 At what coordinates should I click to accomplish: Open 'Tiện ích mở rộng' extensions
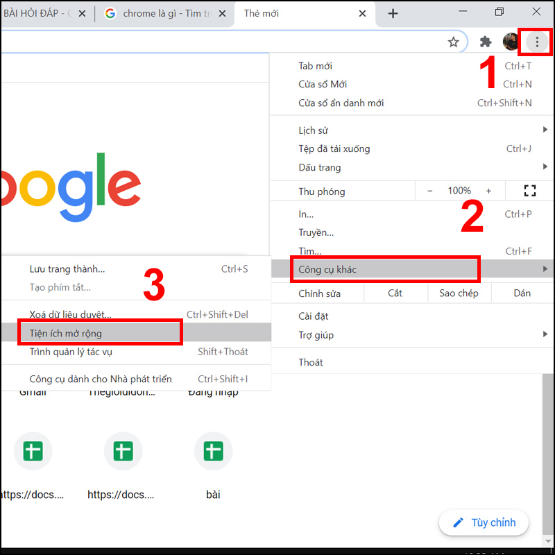(136, 333)
